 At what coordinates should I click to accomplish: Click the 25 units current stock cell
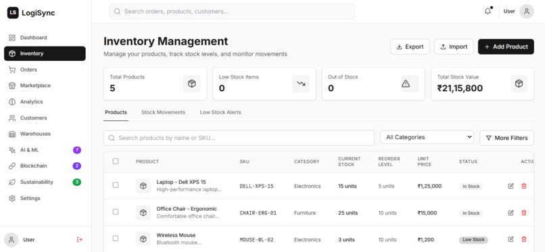[348, 213]
